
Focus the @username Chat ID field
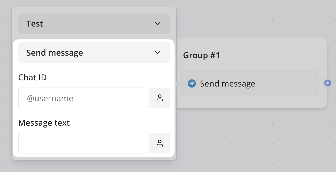84,98
